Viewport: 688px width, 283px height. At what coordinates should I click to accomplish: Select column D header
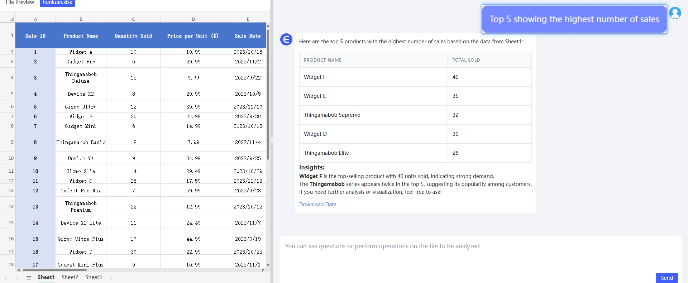click(193, 19)
